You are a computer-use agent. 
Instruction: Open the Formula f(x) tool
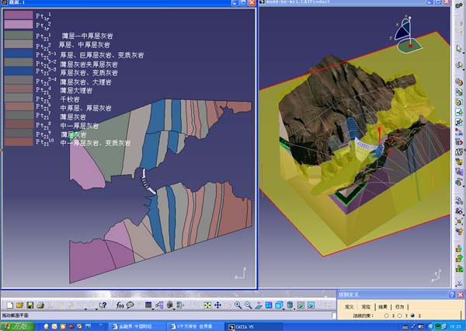point(120,305)
